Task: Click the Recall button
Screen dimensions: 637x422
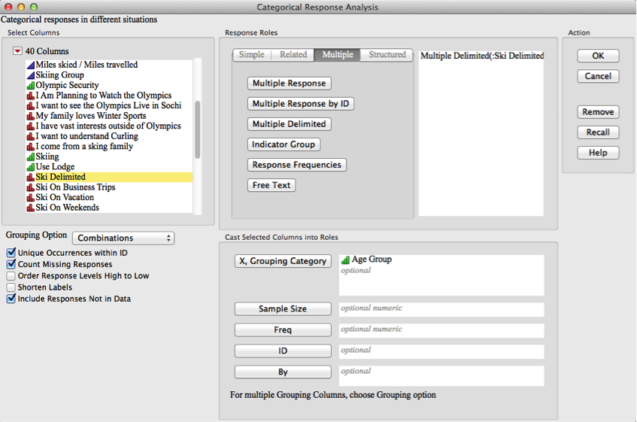Action: coord(598,132)
